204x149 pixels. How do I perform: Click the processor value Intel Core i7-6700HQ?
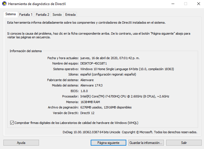(x=125, y=96)
